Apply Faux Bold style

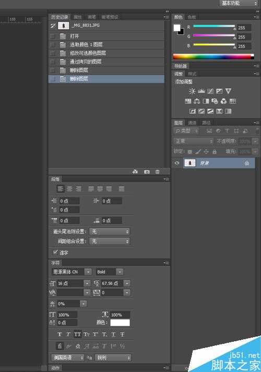pos(60,334)
